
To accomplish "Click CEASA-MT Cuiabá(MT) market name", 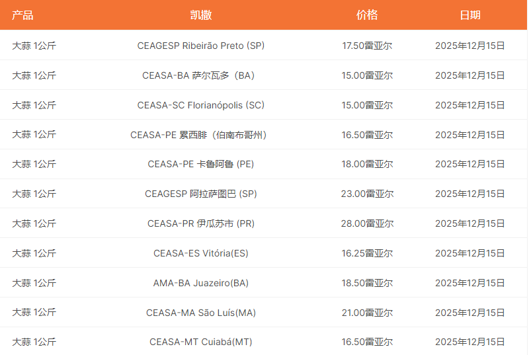I will (x=200, y=342).
